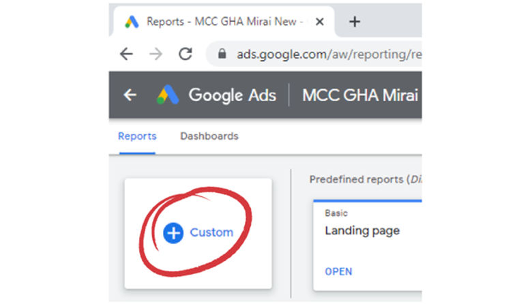Open the Landing page predefined report
Image resolution: width=532 pixels, height=304 pixels.
(x=338, y=271)
